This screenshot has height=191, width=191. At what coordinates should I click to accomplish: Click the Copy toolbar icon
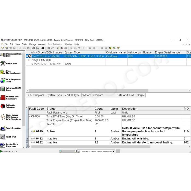click(24, 48)
